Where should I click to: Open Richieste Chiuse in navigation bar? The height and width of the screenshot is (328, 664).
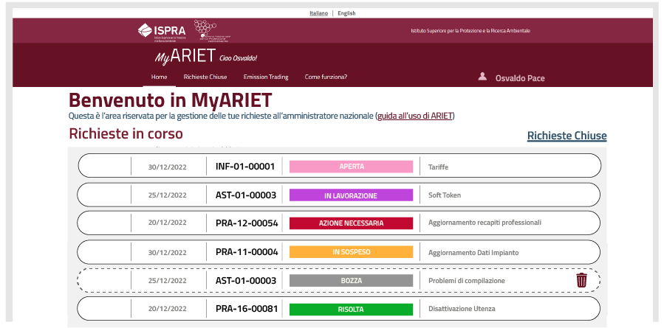pyautogui.click(x=205, y=77)
